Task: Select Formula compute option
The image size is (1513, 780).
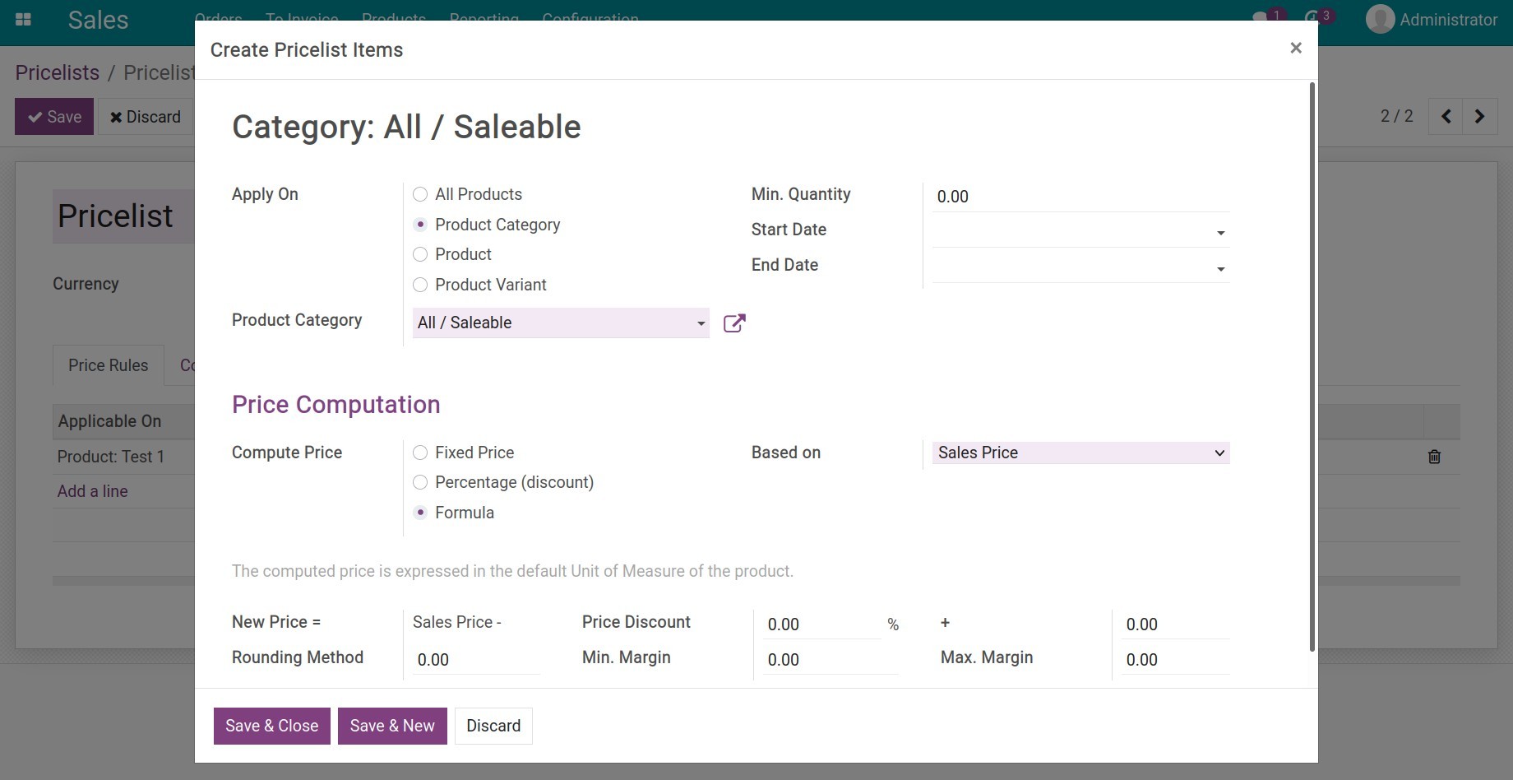Action: [420, 513]
